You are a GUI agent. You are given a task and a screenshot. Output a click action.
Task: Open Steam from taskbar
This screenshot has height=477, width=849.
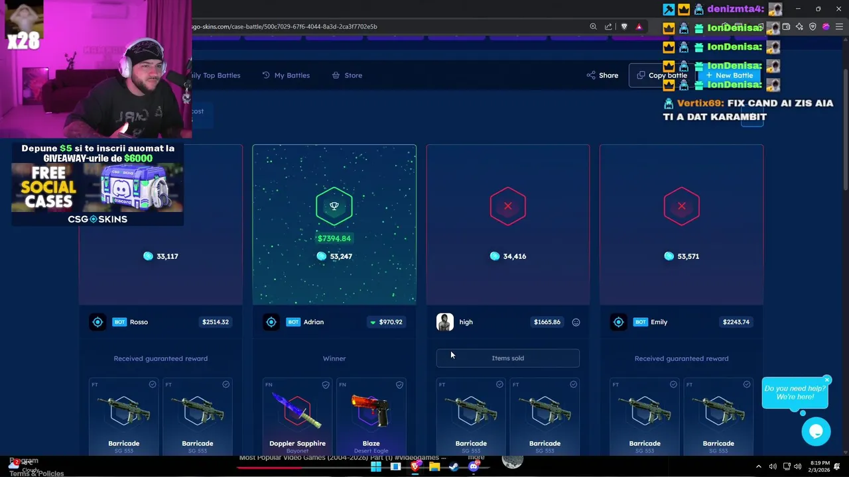tap(454, 466)
